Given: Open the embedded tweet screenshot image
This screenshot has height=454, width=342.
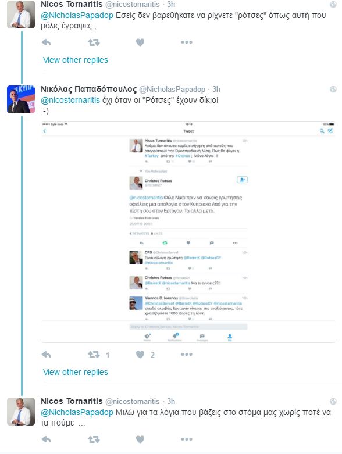Looking at the screenshot, I should pos(188,232).
